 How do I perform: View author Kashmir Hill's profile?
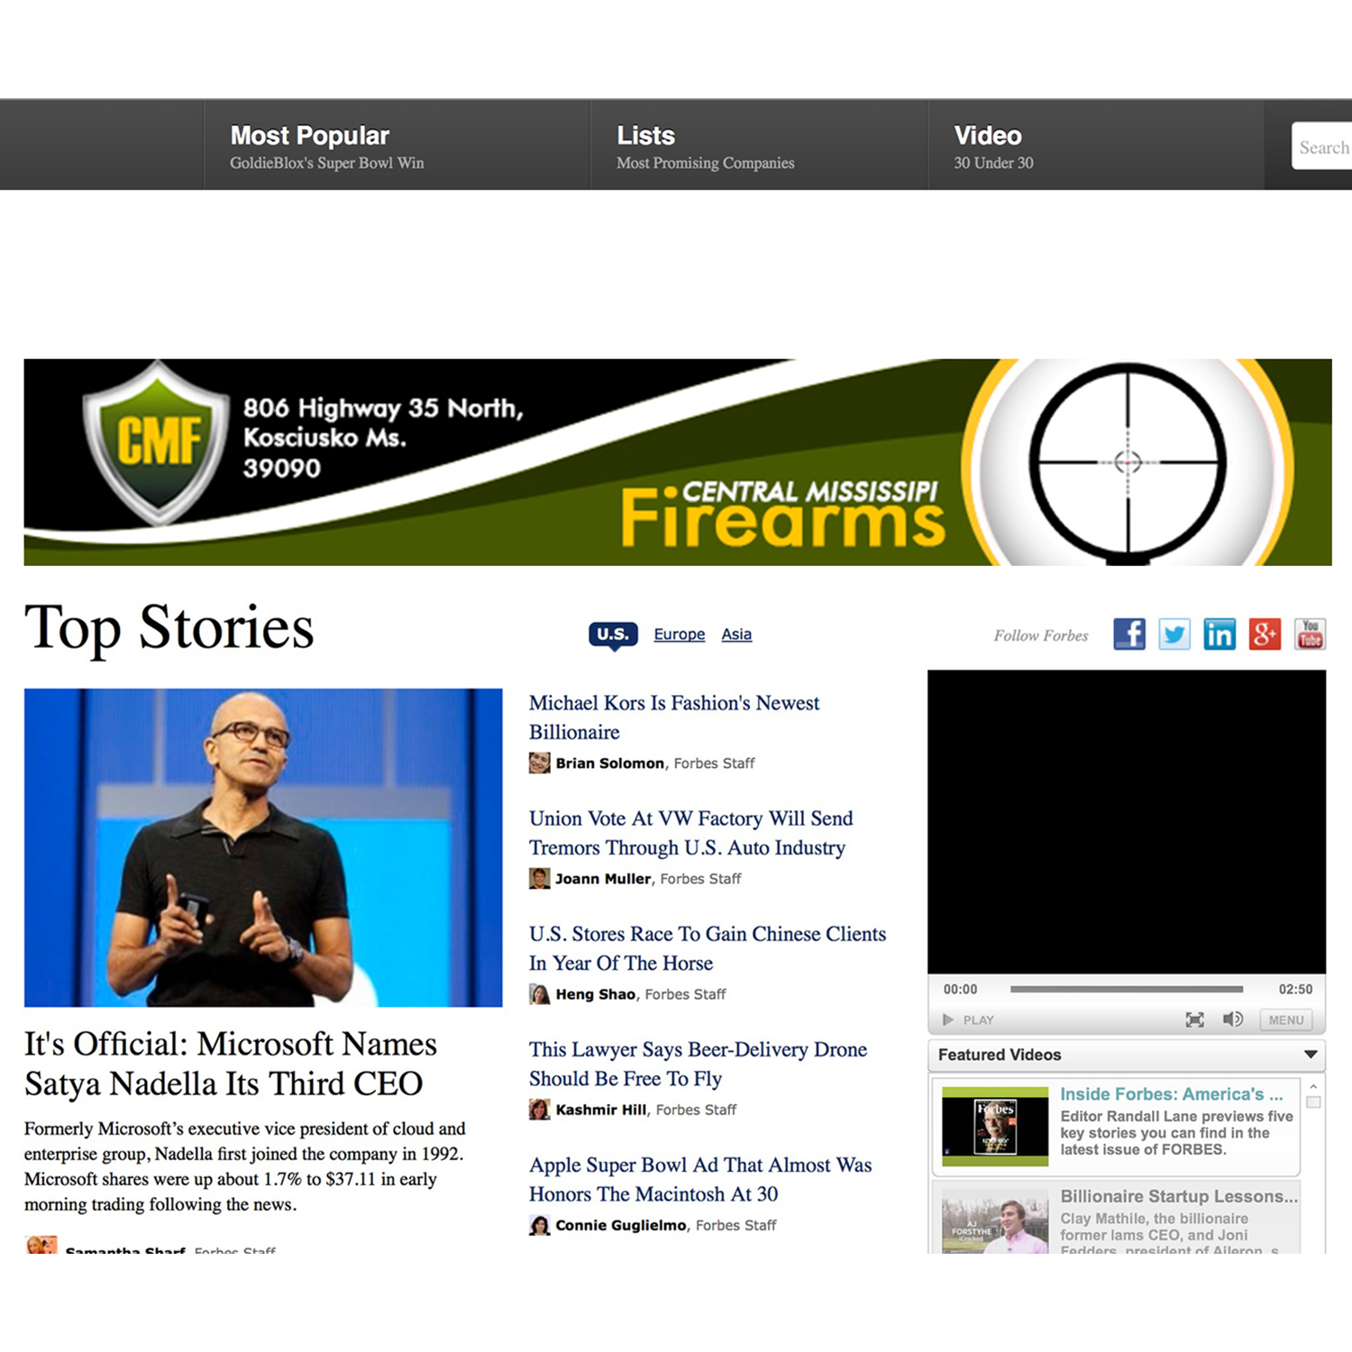pyautogui.click(x=601, y=1110)
